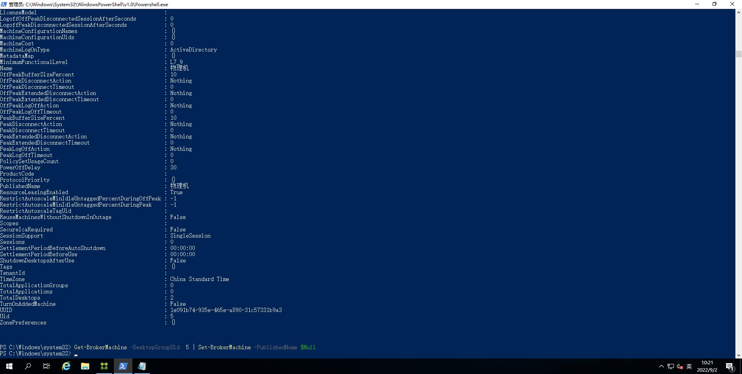Click the TenantId property label
Image resolution: width=742 pixels, height=374 pixels.
[12, 273]
